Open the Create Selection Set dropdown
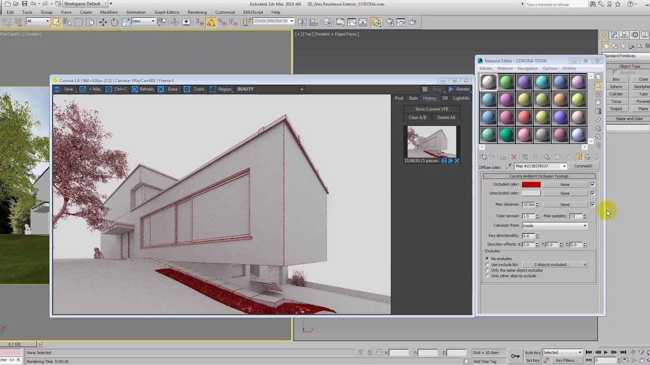The image size is (650, 365). pyautogui.click(x=273, y=21)
